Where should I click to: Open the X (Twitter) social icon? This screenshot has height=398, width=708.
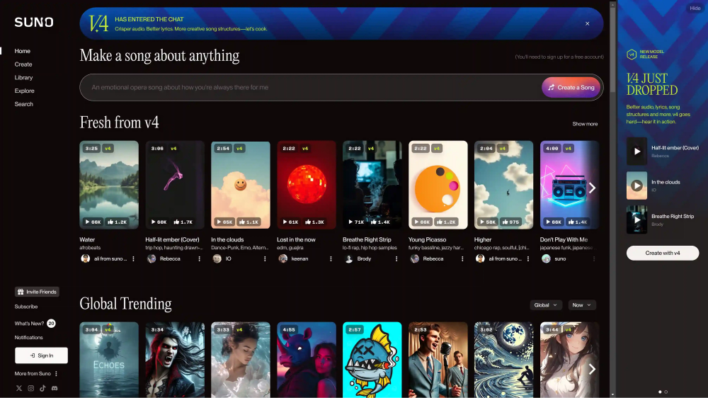tap(19, 388)
